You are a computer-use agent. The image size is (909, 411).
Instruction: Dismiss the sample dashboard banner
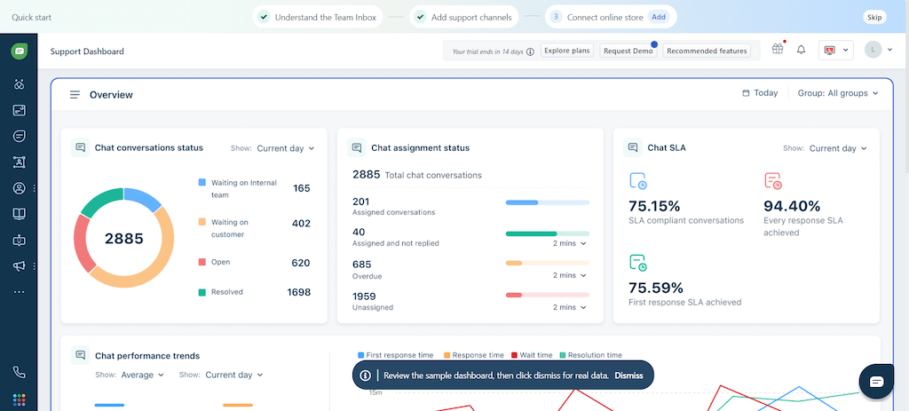coord(628,375)
